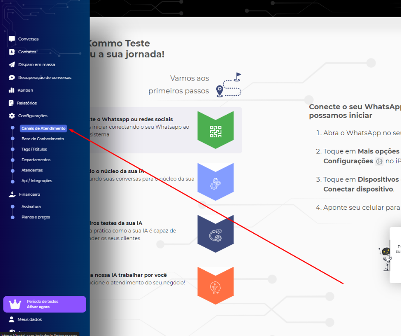Viewport: 401px width, 336px height.
Task: Click the 'Vamos aos primeiros passos' text
Action: 179,84
